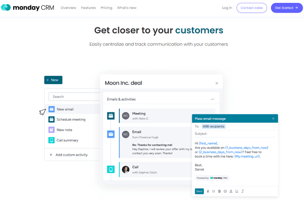The height and width of the screenshot is (214, 304).
Task: Open the Emails & activities more options menu
Action: (x=212, y=99)
